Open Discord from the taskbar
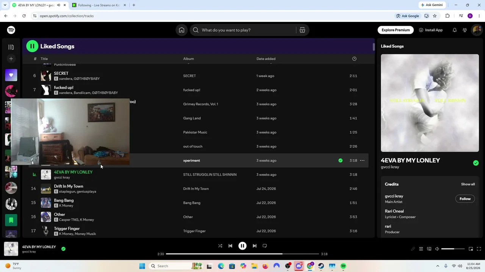Screen dimensions: 485x272 [299, 266]
